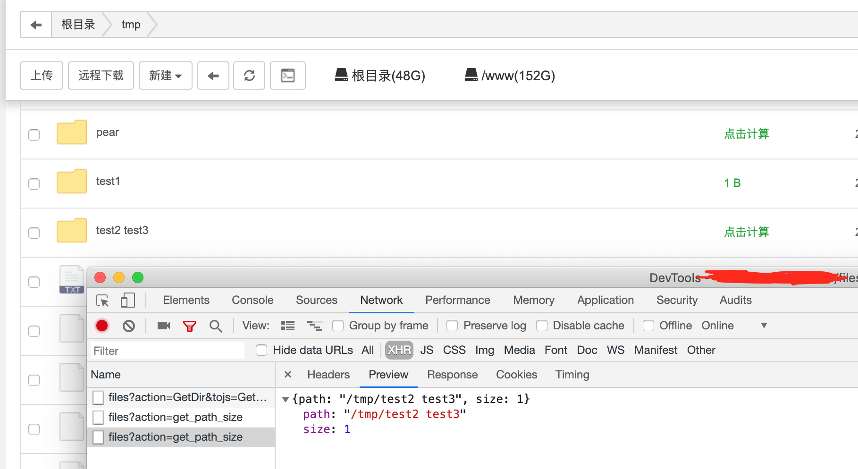The image size is (858, 469).
Task: Open the terminal icon in the file toolbar
Action: 288,75
